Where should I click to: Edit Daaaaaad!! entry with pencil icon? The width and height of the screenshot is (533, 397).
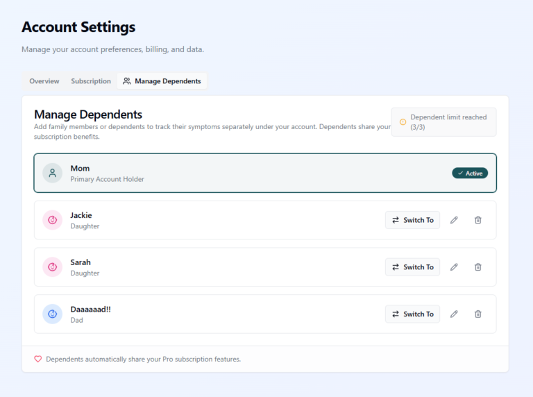[x=454, y=314]
